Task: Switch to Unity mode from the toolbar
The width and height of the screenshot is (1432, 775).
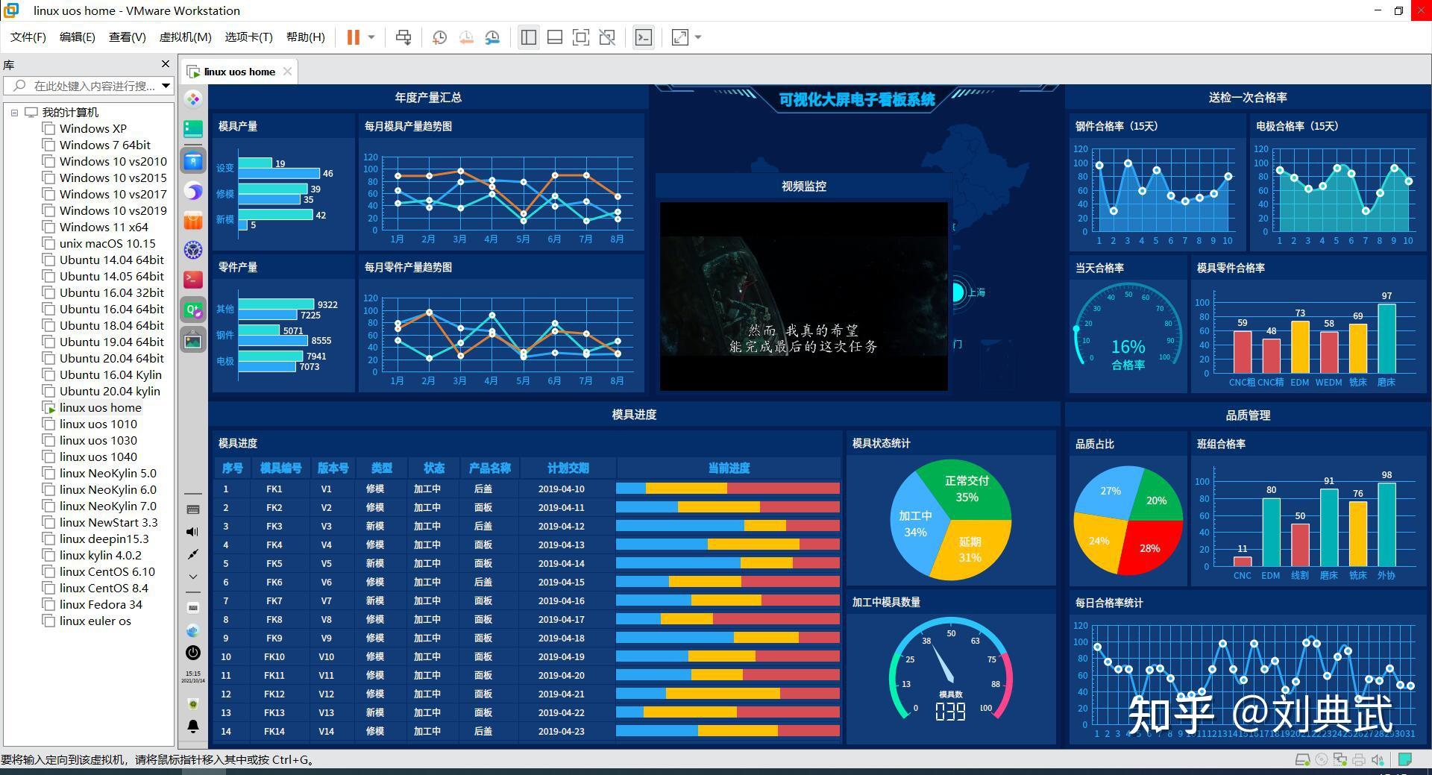Action: (x=607, y=37)
